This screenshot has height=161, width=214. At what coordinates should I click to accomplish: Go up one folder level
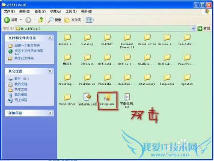pos(41,20)
